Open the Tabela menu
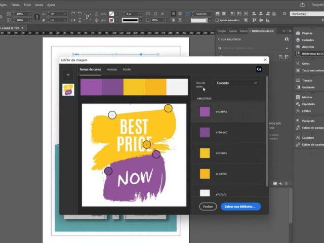The image size is (324, 243). pyautogui.click(x=15, y=5)
